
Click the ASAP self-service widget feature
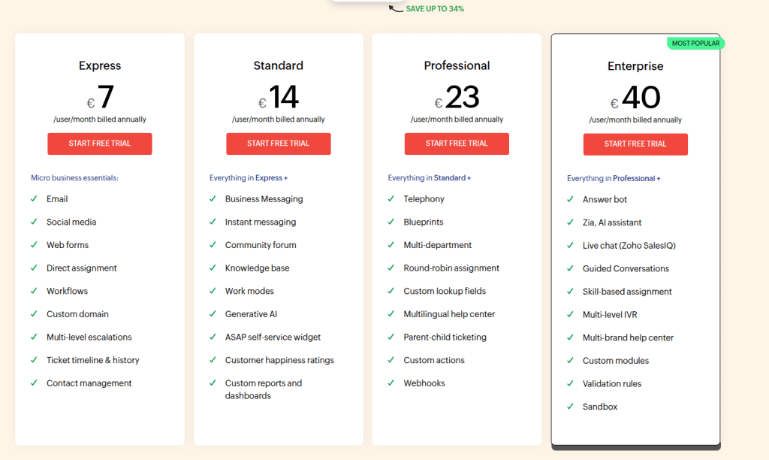(x=273, y=337)
